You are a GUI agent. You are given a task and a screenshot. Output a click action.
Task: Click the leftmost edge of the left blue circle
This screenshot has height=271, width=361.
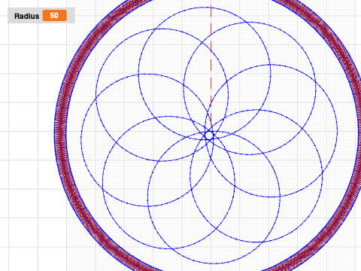point(81,140)
